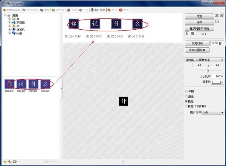Click the 大小比率 100% field
This screenshot has height=166, width=226.
click(218, 76)
